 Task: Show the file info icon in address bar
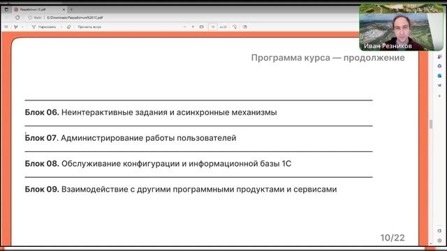pyautogui.click(x=30, y=17)
